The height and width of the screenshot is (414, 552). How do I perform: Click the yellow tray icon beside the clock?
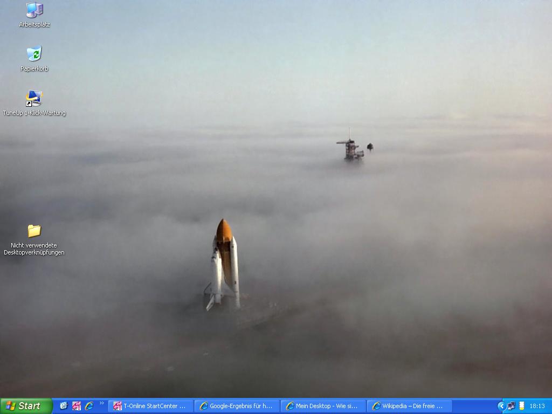click(521, 406)
